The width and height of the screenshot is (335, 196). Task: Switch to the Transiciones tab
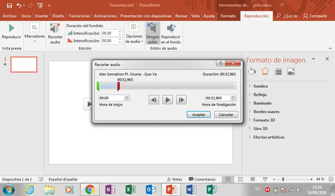tap(79, 16)
